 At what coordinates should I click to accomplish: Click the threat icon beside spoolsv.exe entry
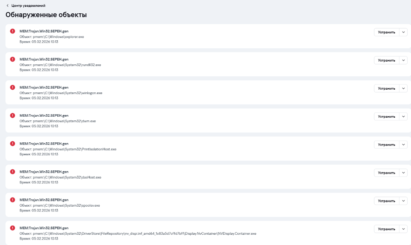coord(13,199)
